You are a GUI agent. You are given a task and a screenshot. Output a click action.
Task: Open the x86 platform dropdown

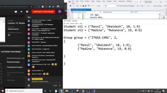110,6
